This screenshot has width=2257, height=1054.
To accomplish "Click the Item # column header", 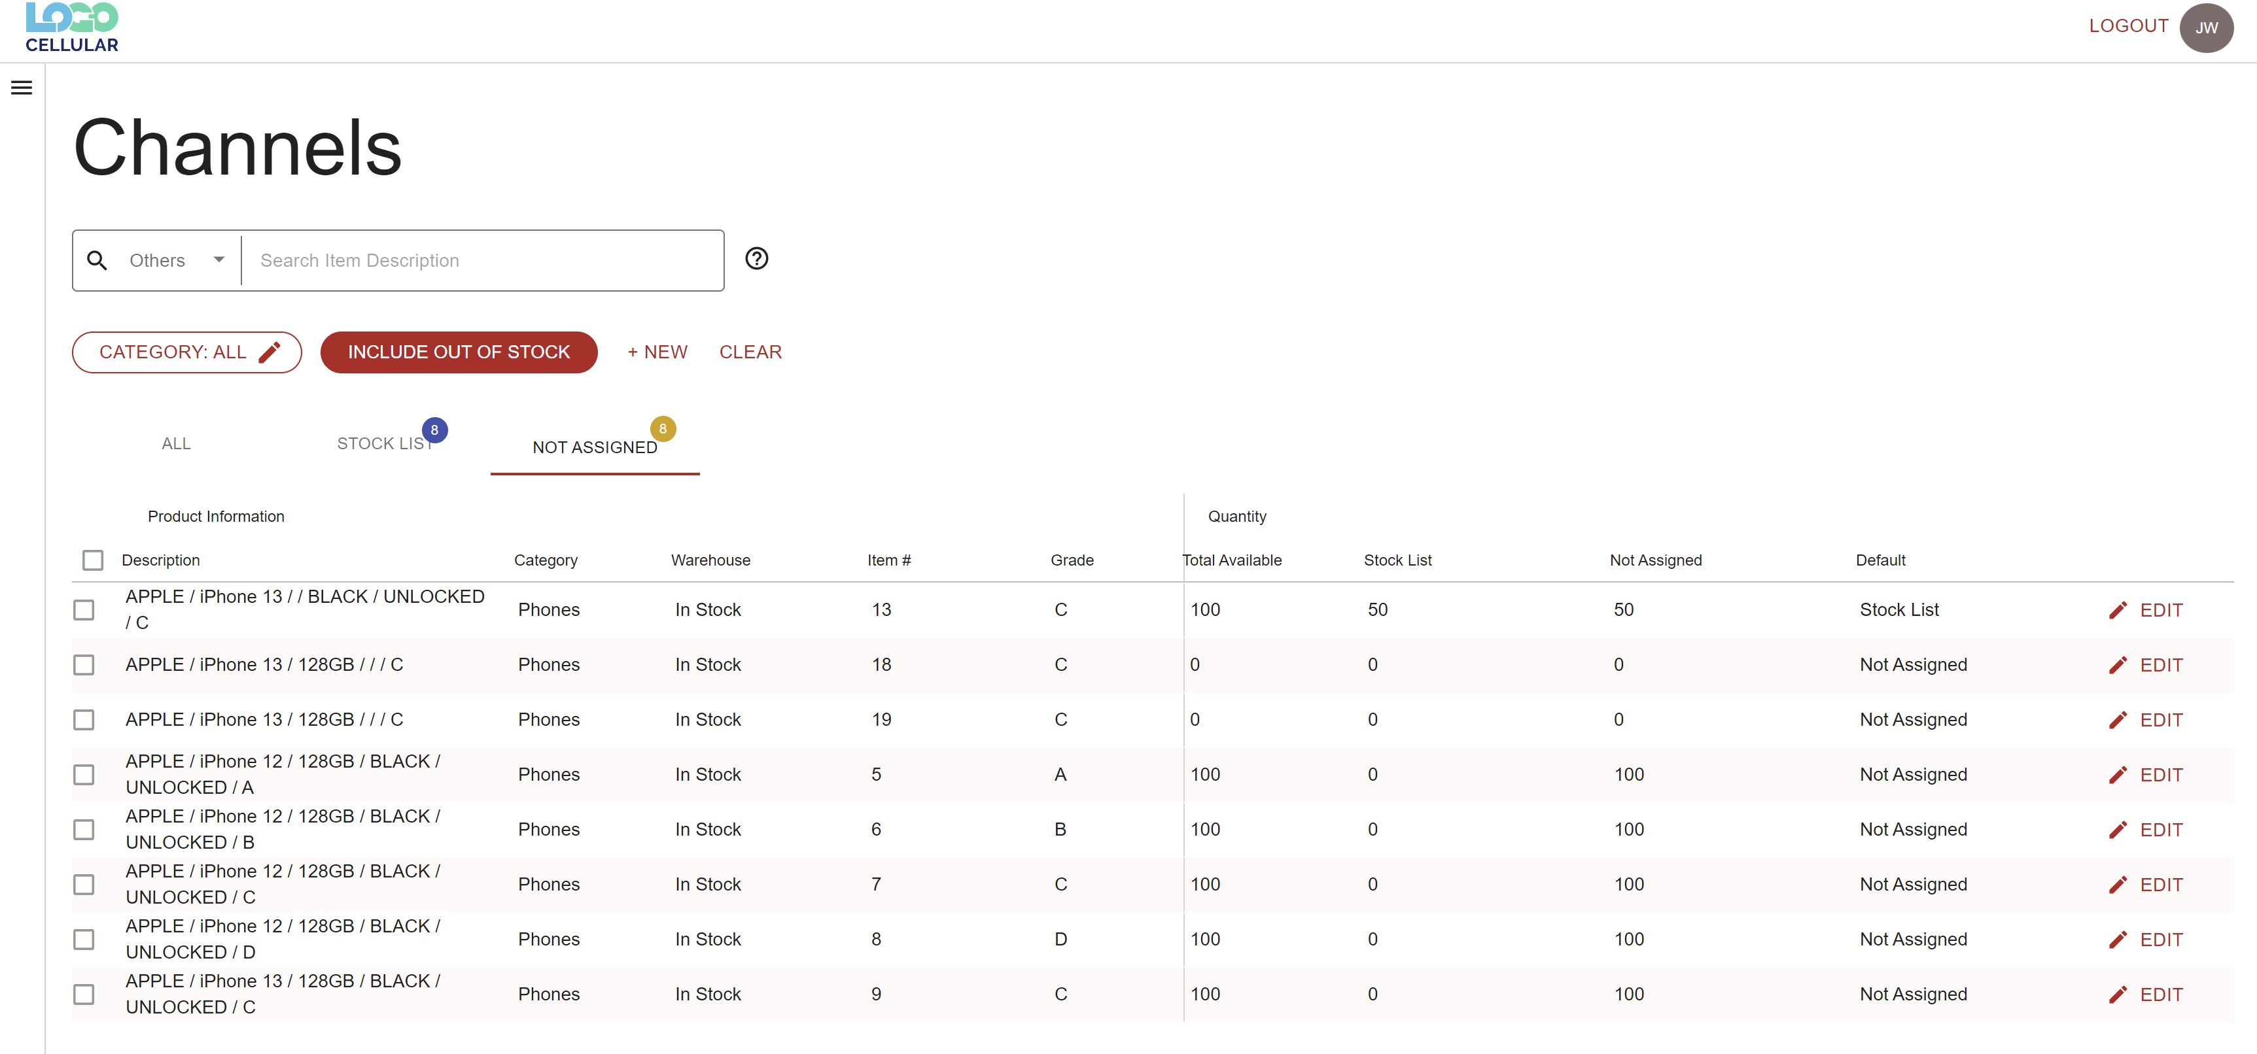I will [x=889, y=560].
